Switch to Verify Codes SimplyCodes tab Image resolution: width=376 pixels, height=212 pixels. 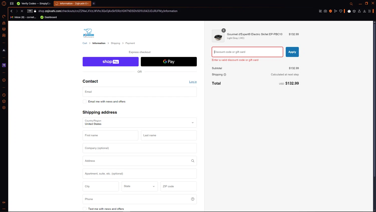click(x=34, y=4)
